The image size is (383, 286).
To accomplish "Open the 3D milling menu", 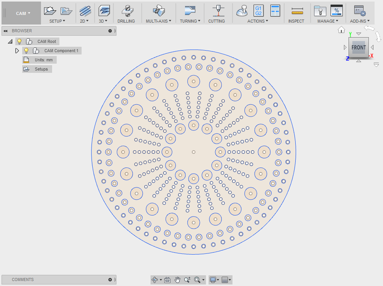I will (x=103, y=21).
